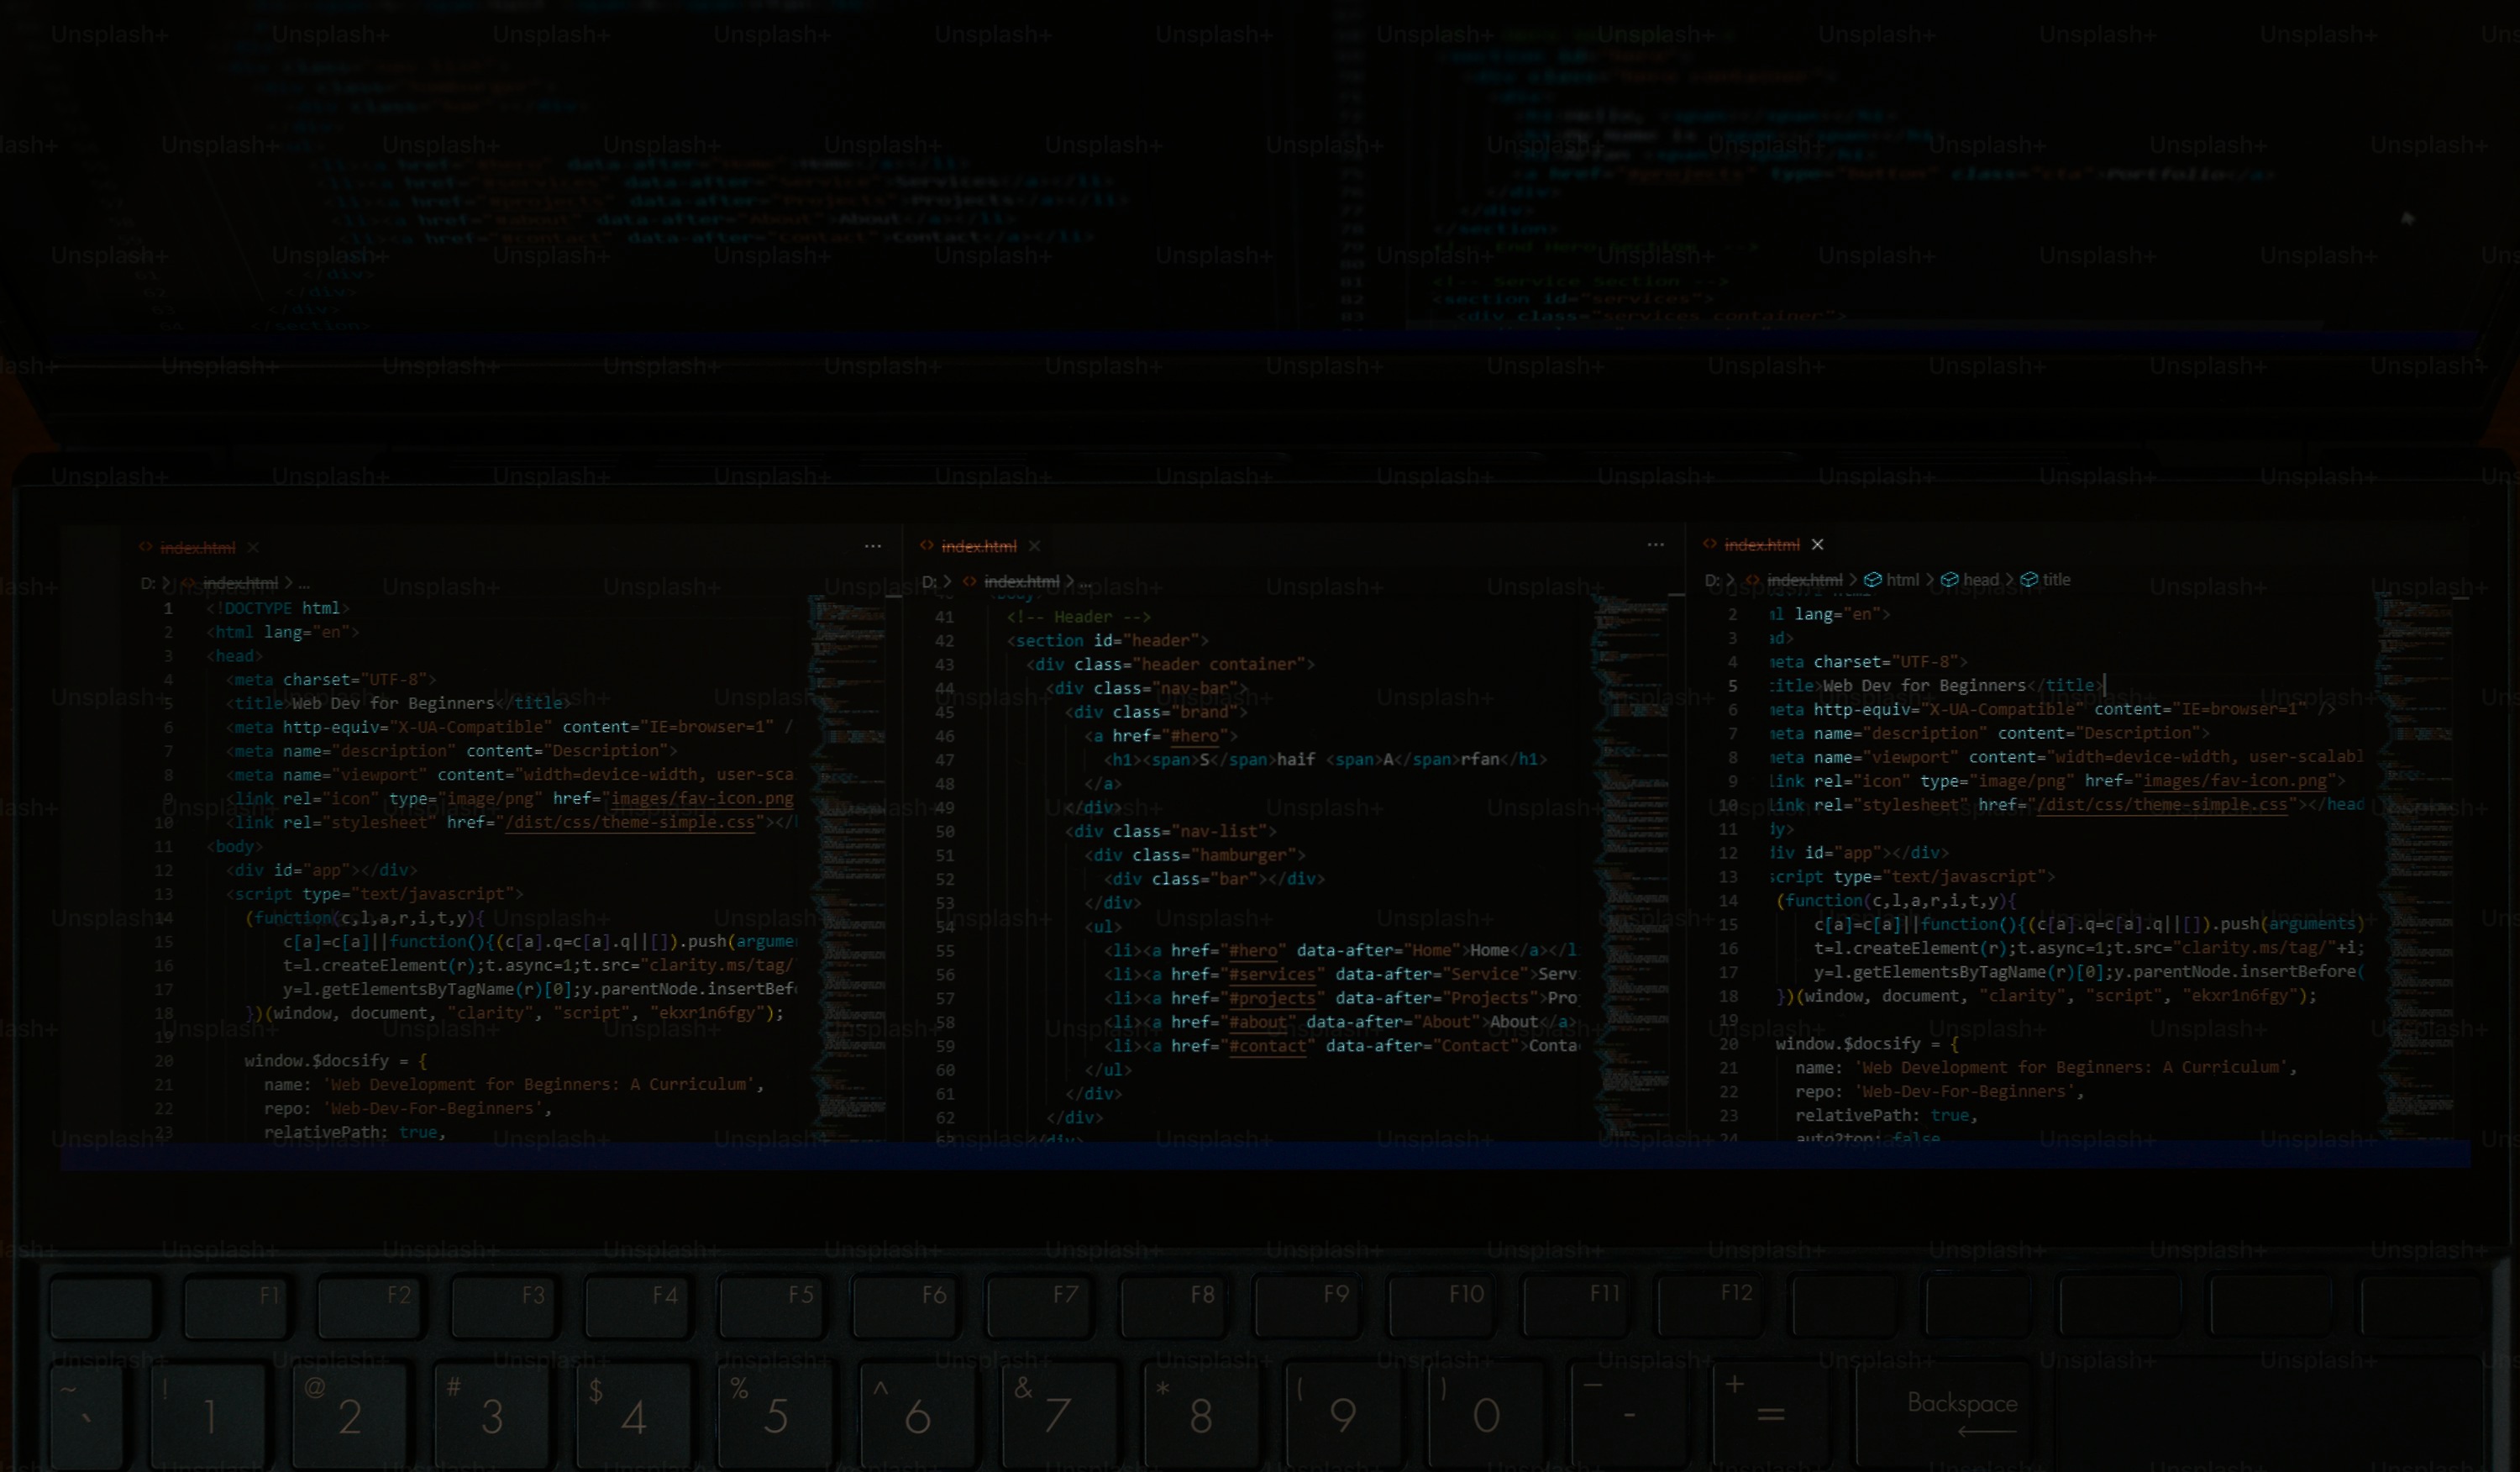Image resolution: width=2520 pixels, height=1472 pixels.
Task: Click line number 20 in the left editor
Action: 164,1061
